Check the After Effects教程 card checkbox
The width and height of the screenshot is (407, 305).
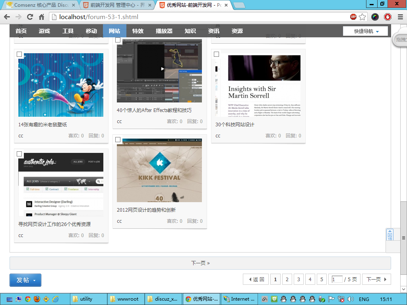point(118,40)
